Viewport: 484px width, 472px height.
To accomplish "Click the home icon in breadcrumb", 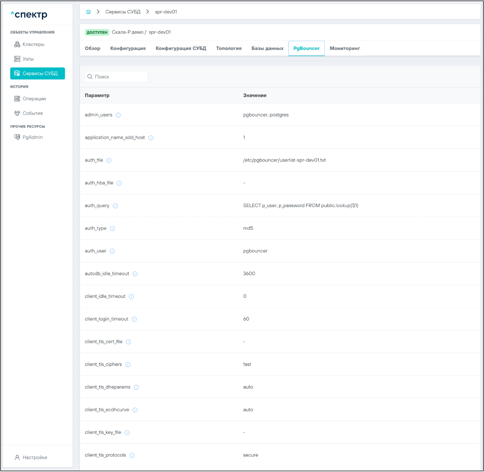I will tap(88, 12).
